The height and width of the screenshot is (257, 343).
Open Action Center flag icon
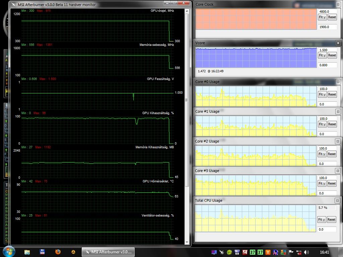click(x=291, y=252)
